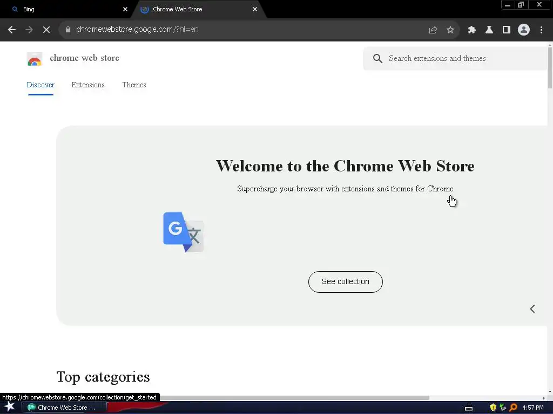This screenshot has width=553, height=414.
Task: Click the network connection tray icon
Action: tap(503, 408)
